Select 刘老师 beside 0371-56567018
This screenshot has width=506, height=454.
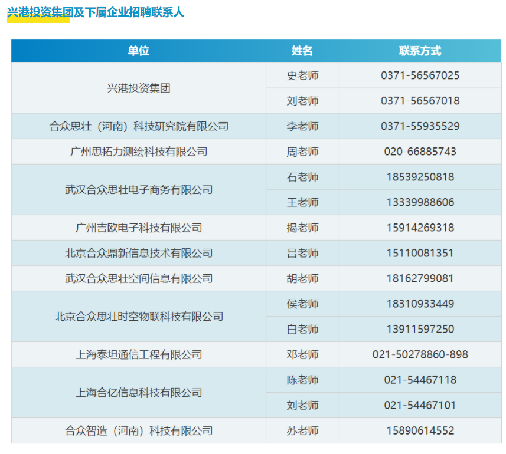pyautogui.click(x=302, y=101)
